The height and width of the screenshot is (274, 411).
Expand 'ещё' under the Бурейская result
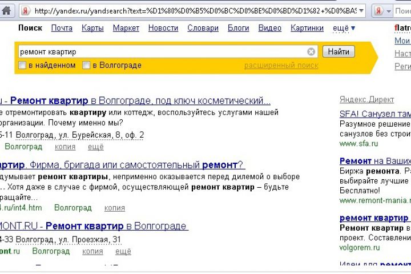(x=96, y=147)
